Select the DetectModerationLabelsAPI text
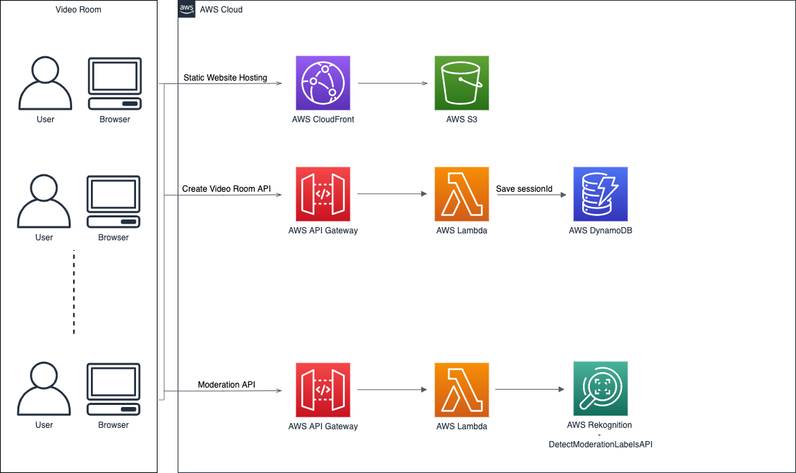796x473 pixels. point(600,445)
